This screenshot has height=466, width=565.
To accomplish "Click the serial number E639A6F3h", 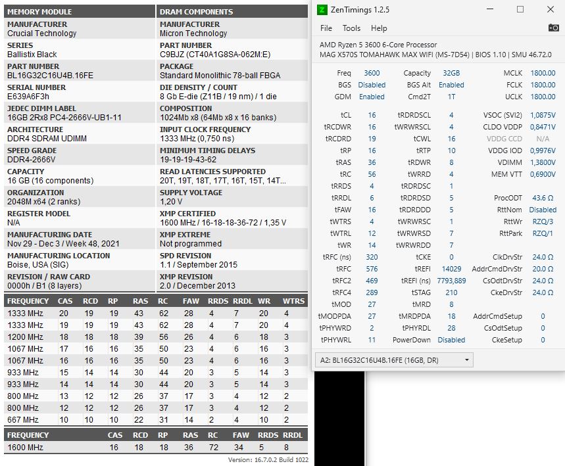I will [28, 97].
